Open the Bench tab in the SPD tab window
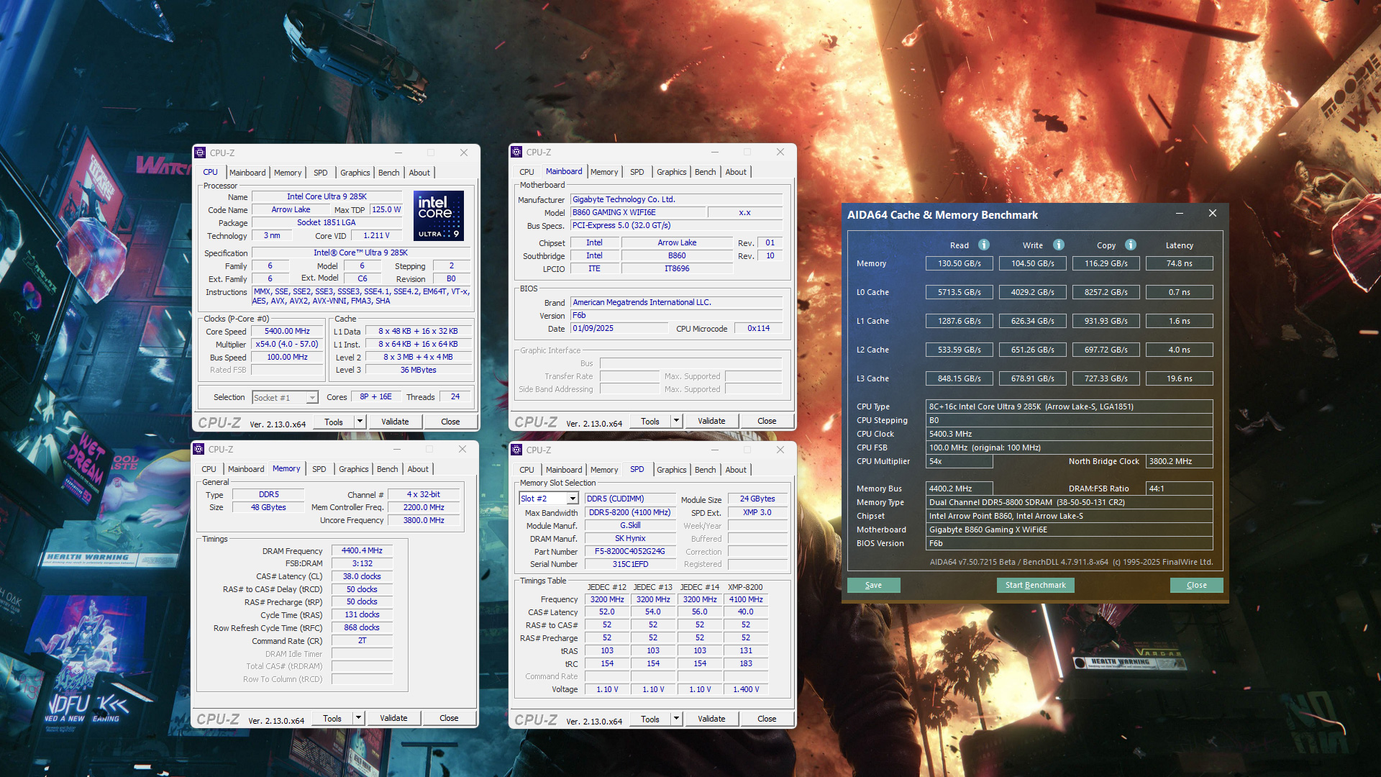1381x777 pixels. point(706,470)
